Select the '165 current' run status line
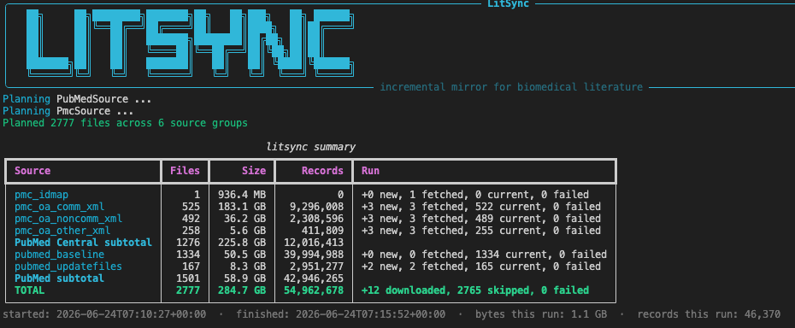Screen dimensions: 795x328 pos(481,266)
